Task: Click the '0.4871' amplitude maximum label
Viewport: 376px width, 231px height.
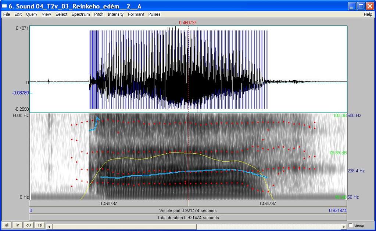Action: 22,28
